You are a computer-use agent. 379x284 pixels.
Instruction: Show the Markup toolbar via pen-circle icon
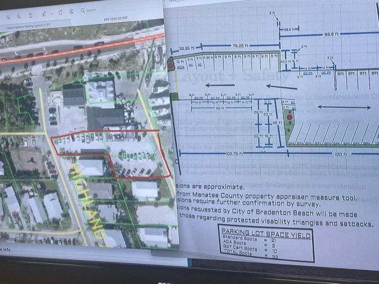click(x=71, y=11)
